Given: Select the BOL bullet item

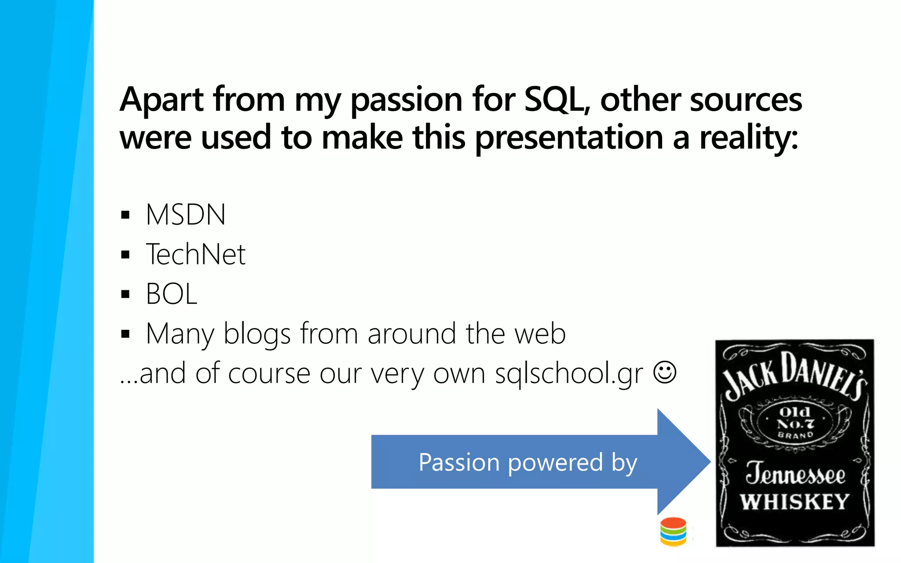Looking at the screenshot, I should [x=172, y=294].
